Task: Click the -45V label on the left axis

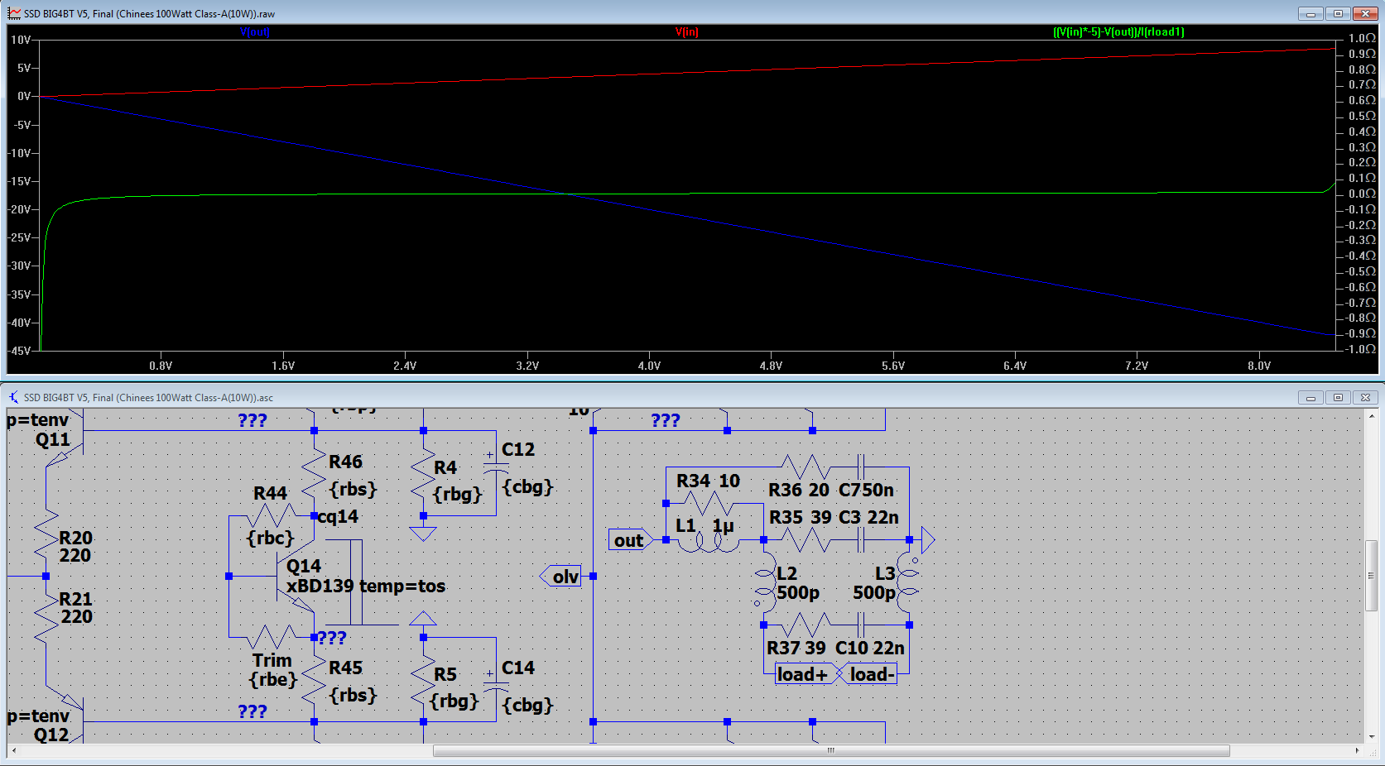Action: pos(19,351)
